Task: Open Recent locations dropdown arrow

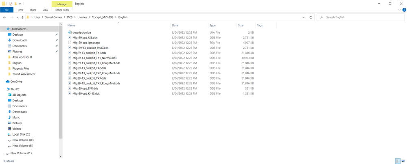Action: click(x=18, y=17)
